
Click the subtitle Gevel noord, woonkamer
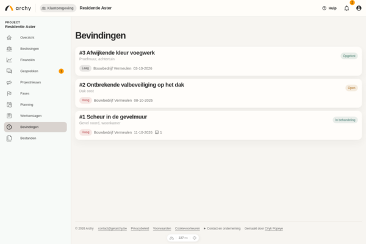point(99,123)
